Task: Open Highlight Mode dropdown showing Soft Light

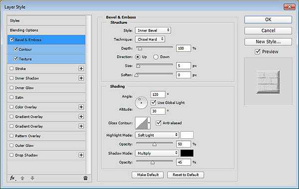Action: (157, 135)
